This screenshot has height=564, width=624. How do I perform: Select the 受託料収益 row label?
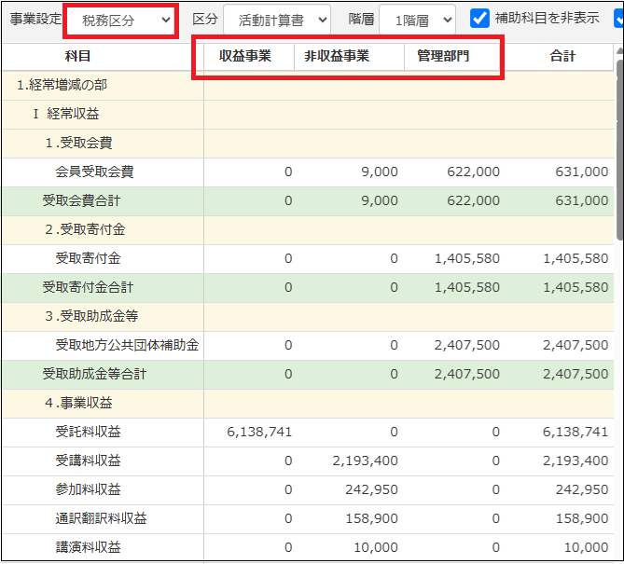click(x=88, y=432)
